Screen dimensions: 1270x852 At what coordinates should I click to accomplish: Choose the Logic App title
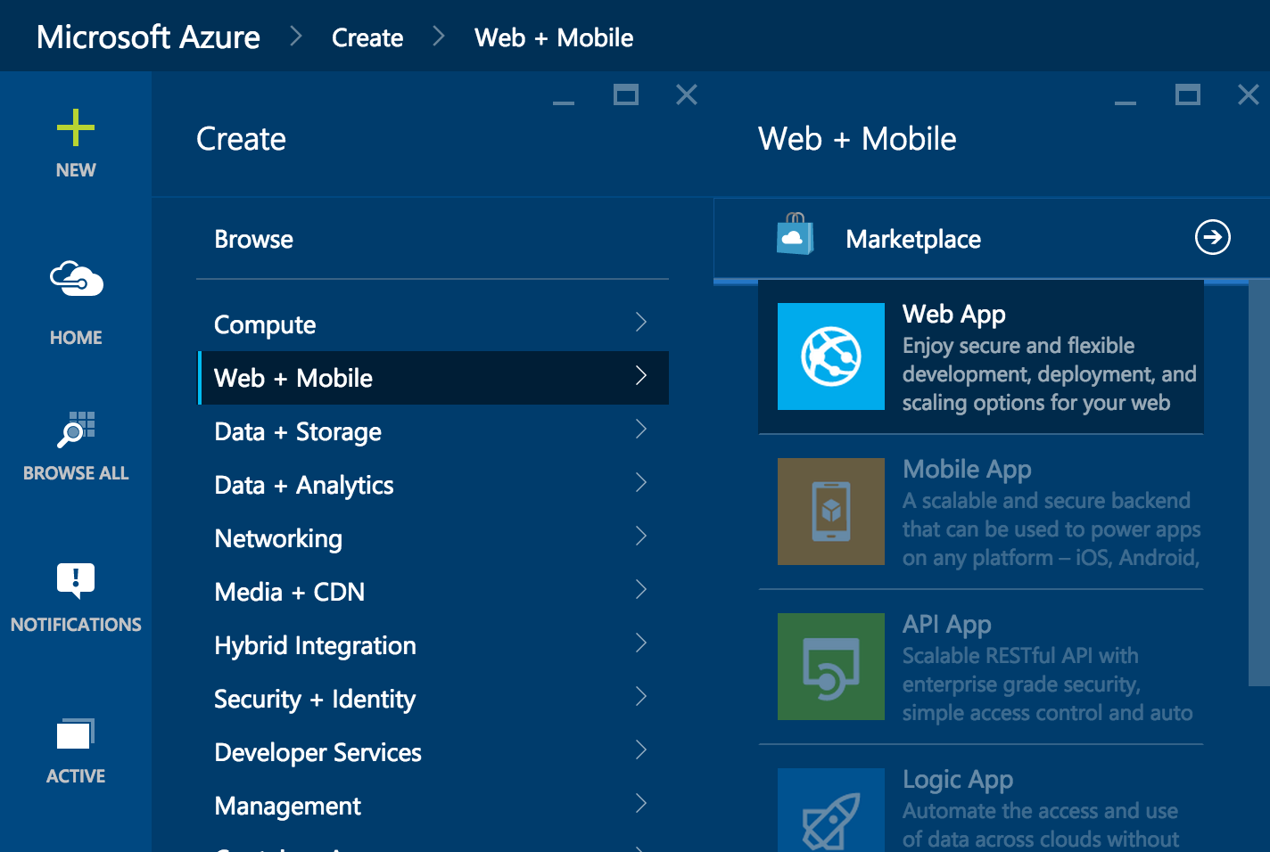click(958, 779)
